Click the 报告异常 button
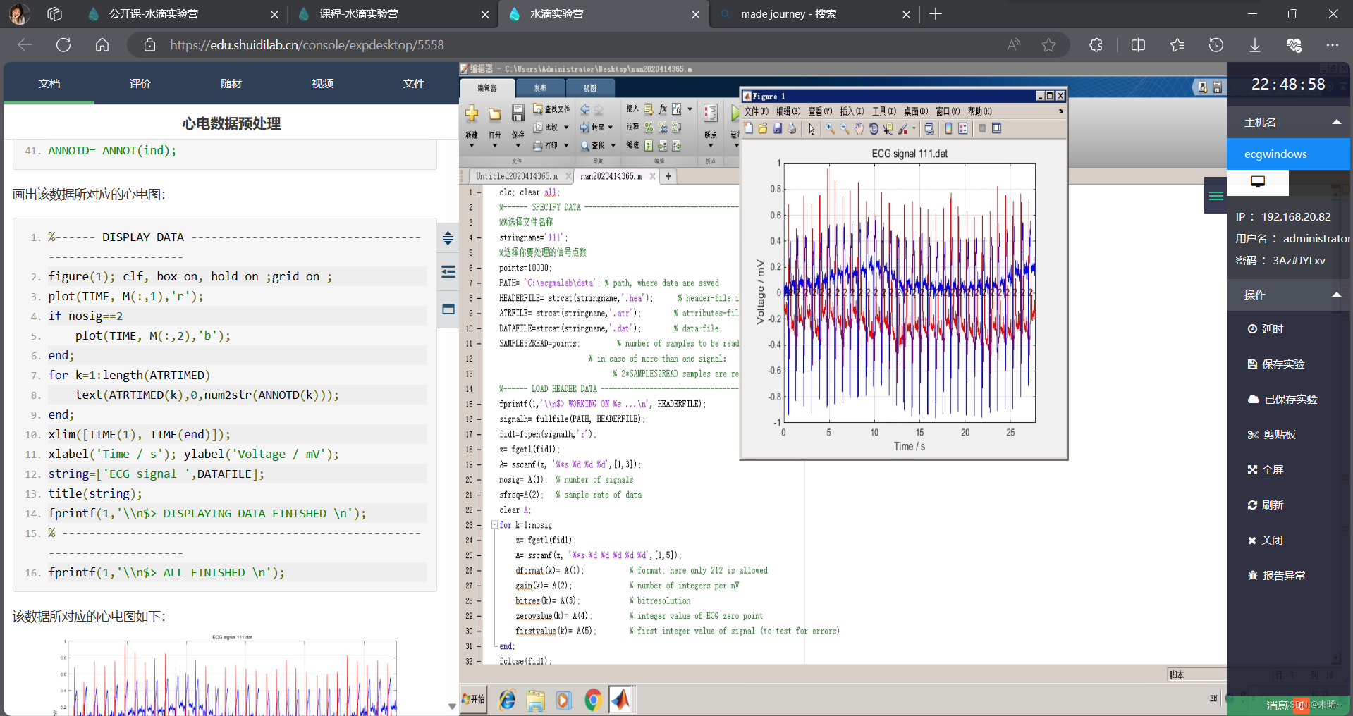The width and height of the screenshot is (1353, 716). click(x=1276, y=576)
